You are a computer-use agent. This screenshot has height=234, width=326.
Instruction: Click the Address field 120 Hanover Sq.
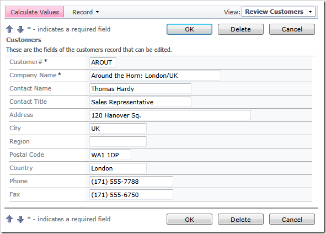170,115
